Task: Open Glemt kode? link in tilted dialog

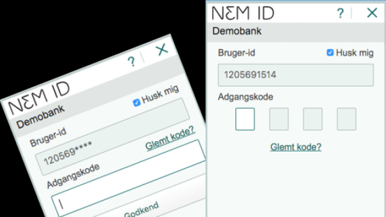Action: point(170,139)
